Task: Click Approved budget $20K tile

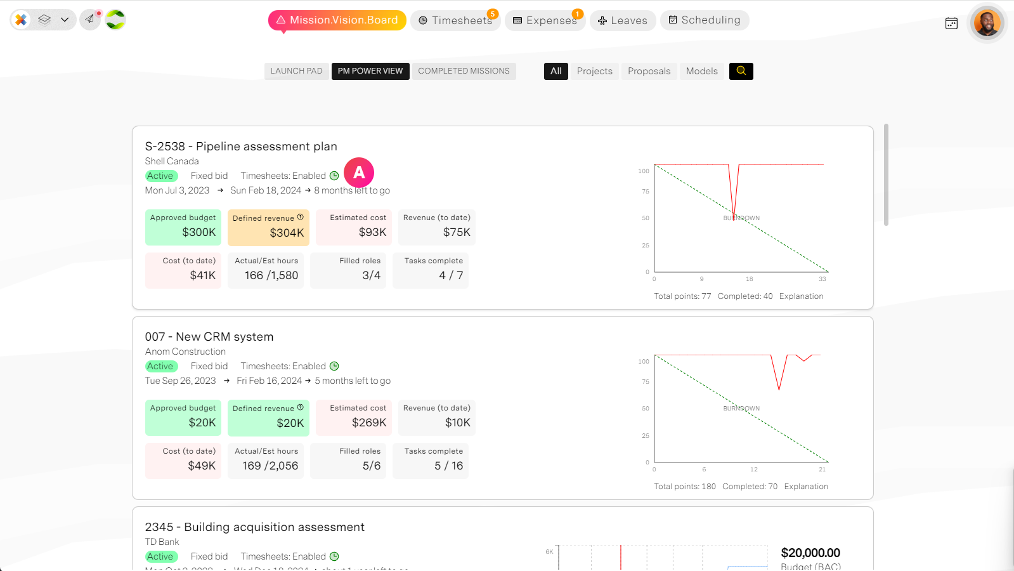Action: (183, 417)
